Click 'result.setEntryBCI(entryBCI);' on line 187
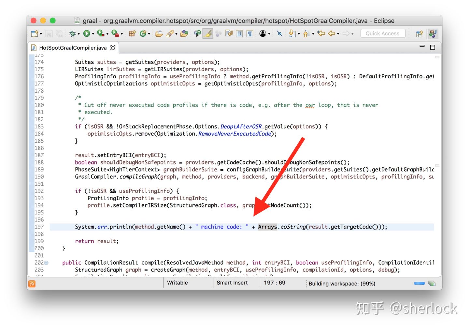The image size is (469, 328). (121, 155)
